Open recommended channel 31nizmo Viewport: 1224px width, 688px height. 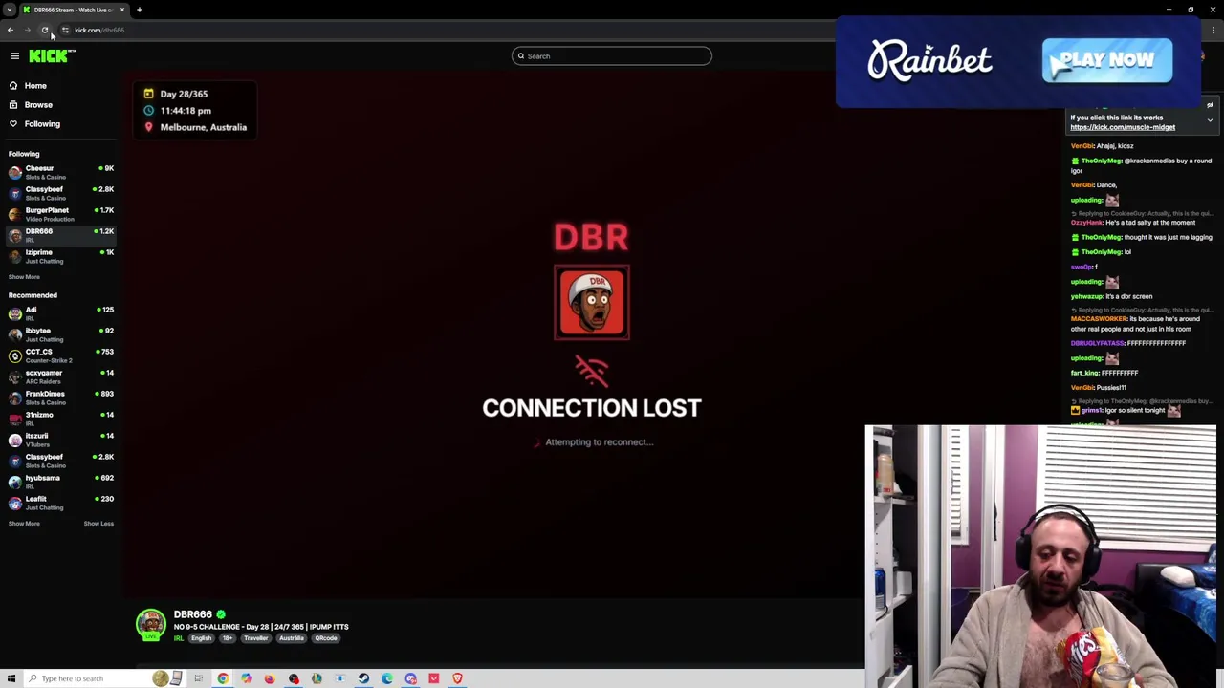click(60, 419)
